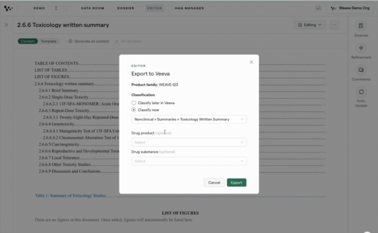Click the Weave logo icon
Screen dimensions: 378x233
pyautogui.click(x=8, y=8)
